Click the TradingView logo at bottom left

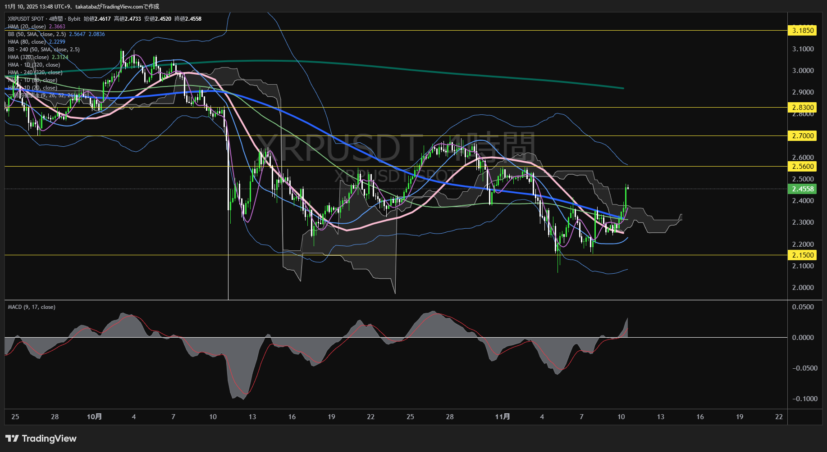tap(41, 438)
